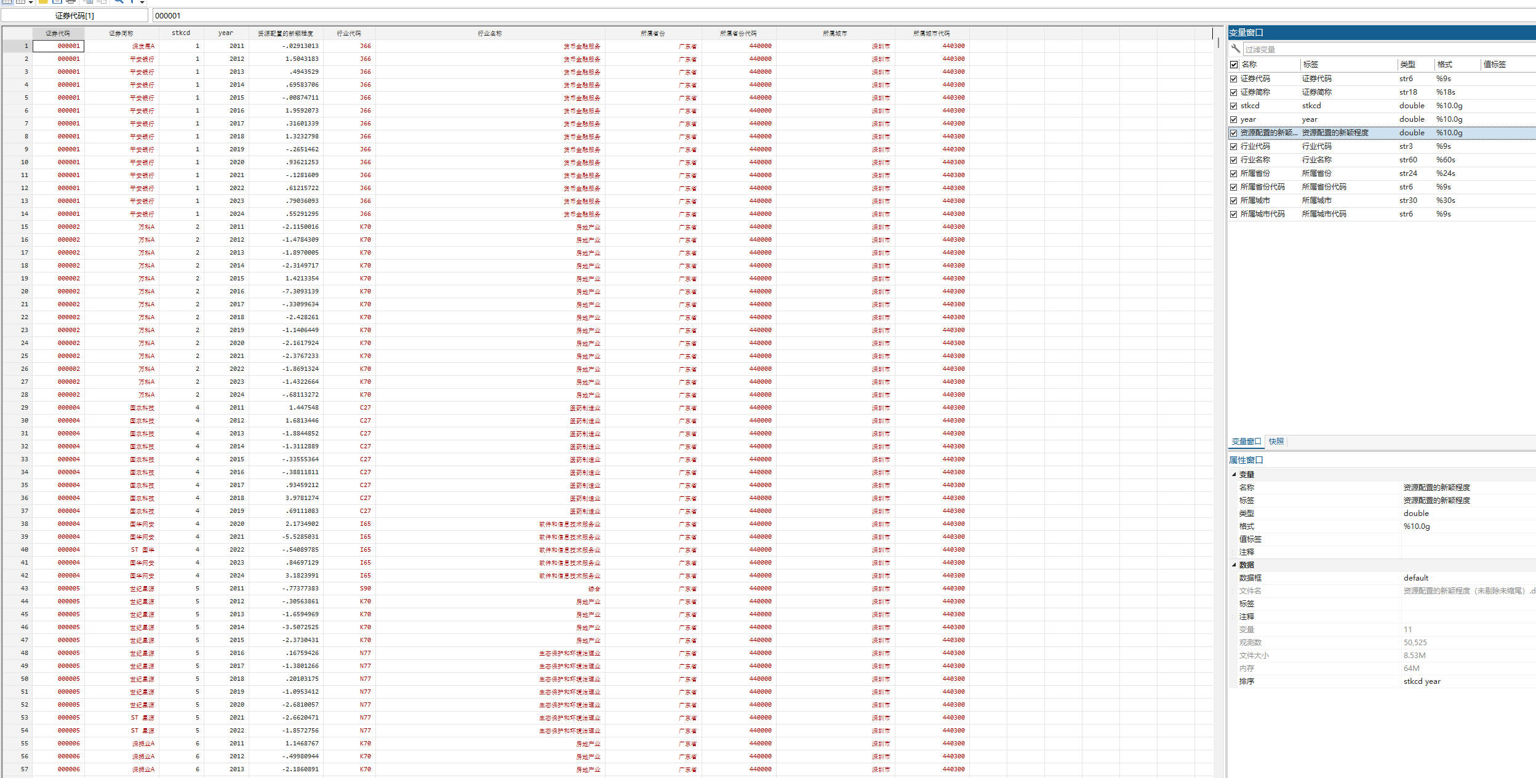
Task: Click the data grid vertical scrollbar thumb
Action: coord(1217,42)
